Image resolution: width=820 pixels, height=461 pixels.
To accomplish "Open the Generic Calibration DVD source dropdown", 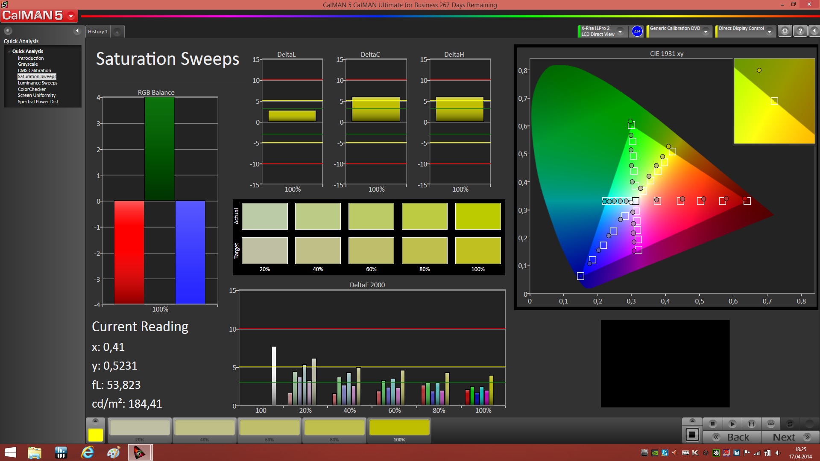I will coord(706,32).
